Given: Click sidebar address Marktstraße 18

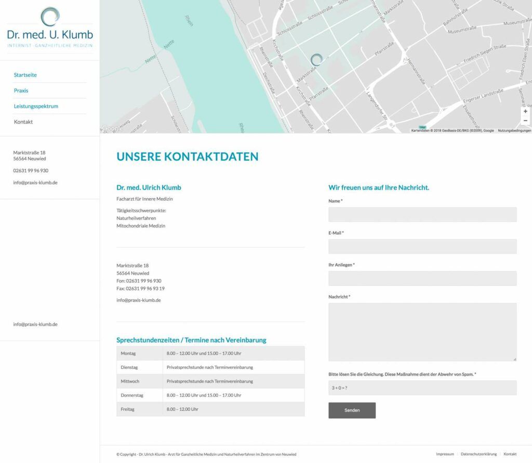Looking at the screenshot, I should click(30, 153).
